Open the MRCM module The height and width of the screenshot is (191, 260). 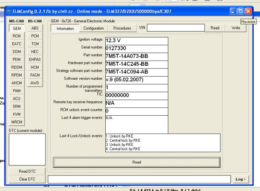point(17,122)
